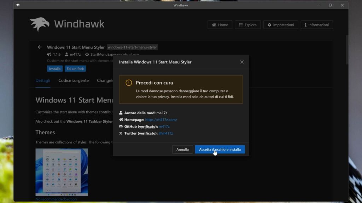
Task: Open the m417z GitHub profile link
Action: click(x=164, y=127)
